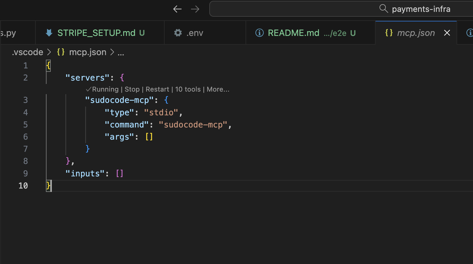Click the forward navigation arrow

point(195,9)
